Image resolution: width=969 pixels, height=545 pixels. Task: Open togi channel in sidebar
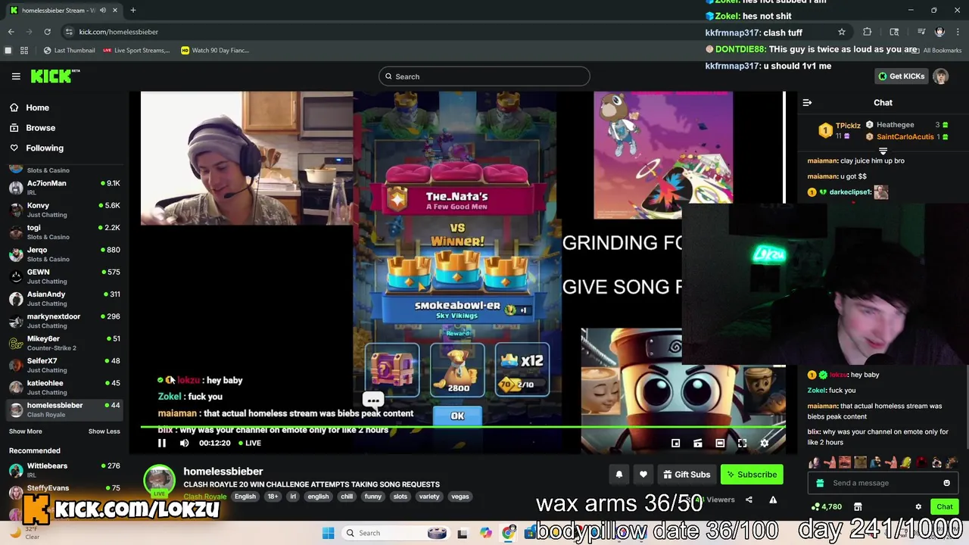[x=64, y=232]
